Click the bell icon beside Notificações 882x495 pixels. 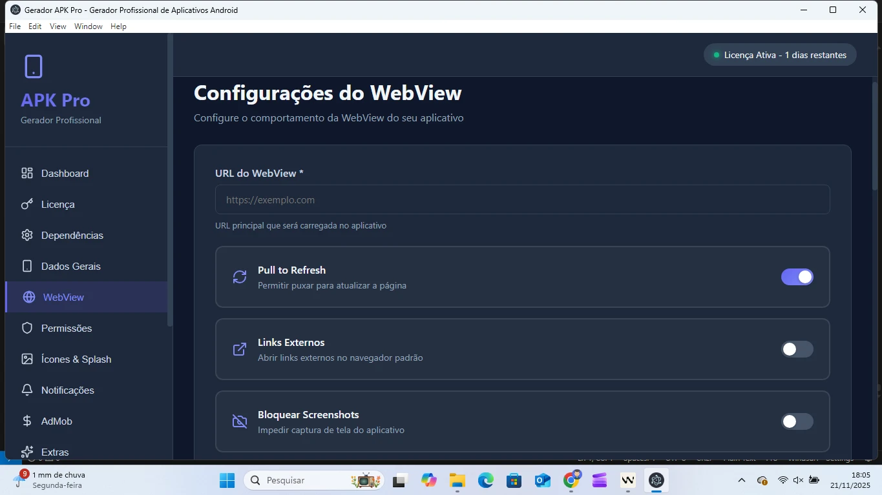27,390
